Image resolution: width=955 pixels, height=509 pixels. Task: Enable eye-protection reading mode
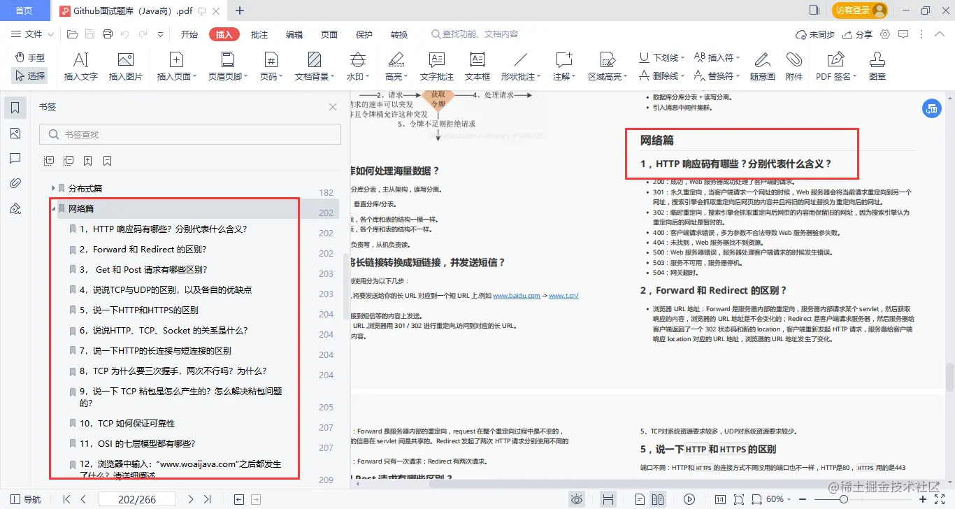click(x=577, y=499)
